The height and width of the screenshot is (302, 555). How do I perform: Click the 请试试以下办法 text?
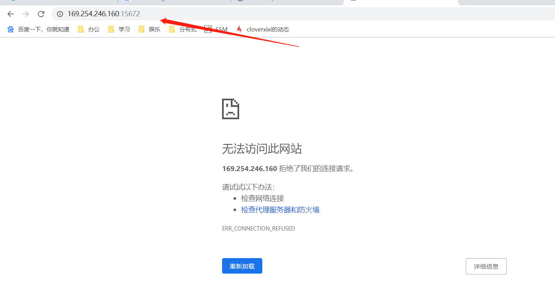tap(249, 187)
